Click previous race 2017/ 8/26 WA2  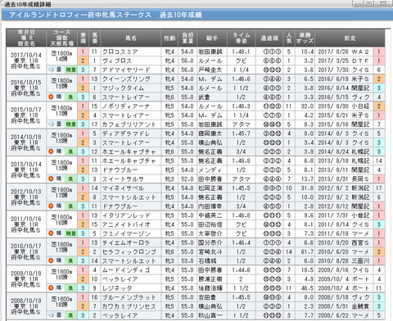[343, 52]
